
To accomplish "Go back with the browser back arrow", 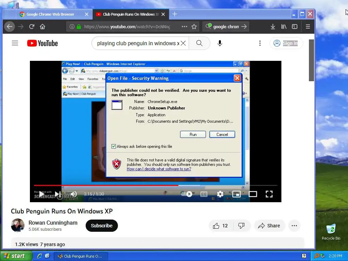I will (x=10, y=27).
